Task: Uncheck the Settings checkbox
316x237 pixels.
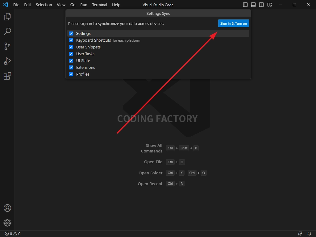Action: pos(71,33)
